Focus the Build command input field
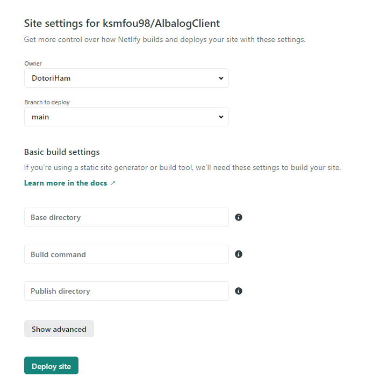This screenshot has width=373, height=391. [x=126, y=254]
